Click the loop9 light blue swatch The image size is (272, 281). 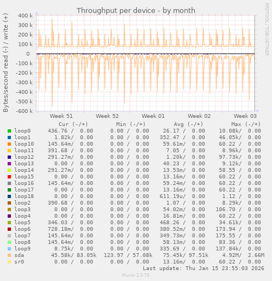[x=9, y=249]
